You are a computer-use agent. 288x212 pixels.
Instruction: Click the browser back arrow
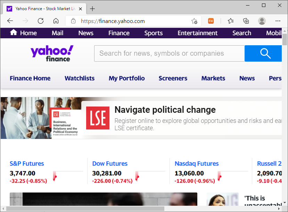(10, 21)
